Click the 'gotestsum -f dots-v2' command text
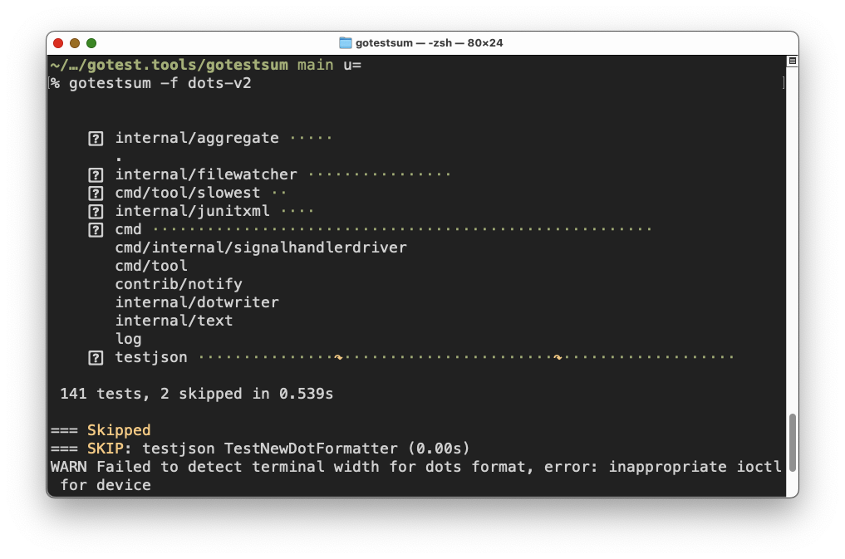The height and width of the screenshot is (559, 845). pyautogui.click(x=158, y=83)
